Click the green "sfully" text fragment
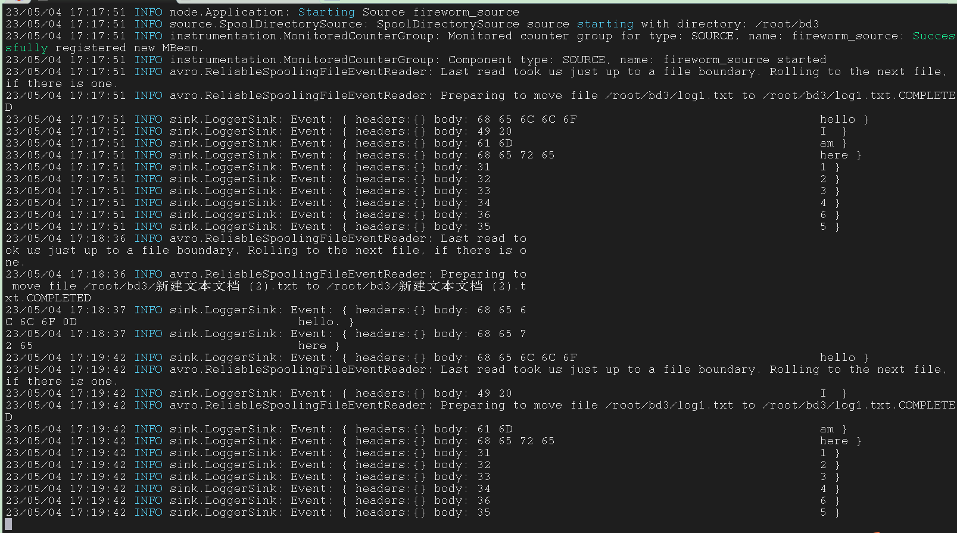The width and height of the screenshot is (957, 533). (26, 48)
